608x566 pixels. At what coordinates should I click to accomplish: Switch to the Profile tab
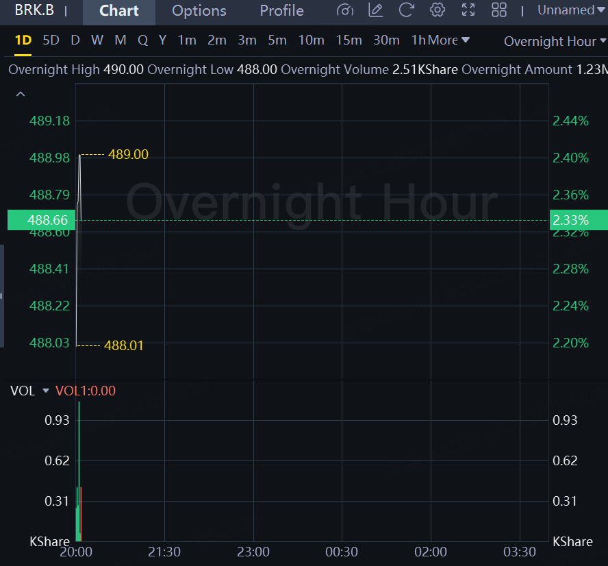(x=281, y=11)
